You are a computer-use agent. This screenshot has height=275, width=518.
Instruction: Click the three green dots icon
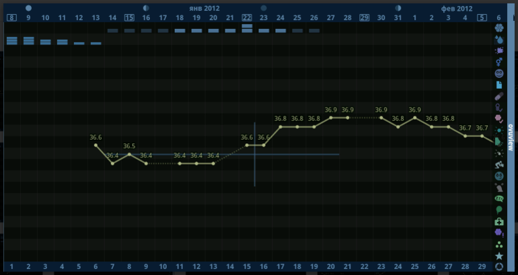tap(498, 245)
